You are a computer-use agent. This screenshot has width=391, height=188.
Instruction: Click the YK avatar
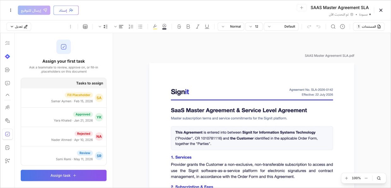[99, 117]
